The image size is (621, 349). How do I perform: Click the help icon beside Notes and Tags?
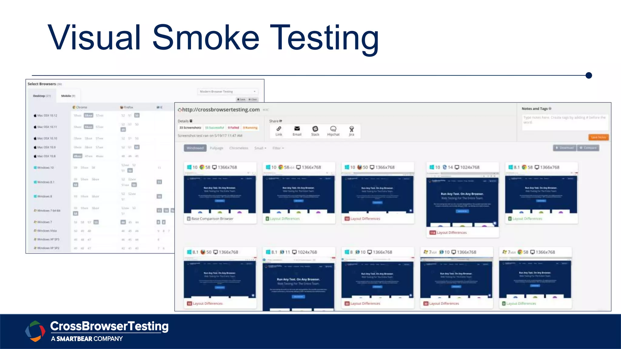pos(550,108)
